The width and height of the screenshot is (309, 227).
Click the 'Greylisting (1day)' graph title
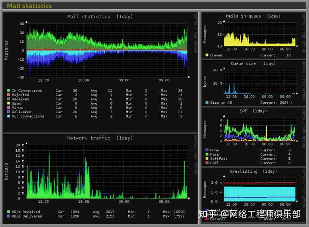tap(254, 171)
